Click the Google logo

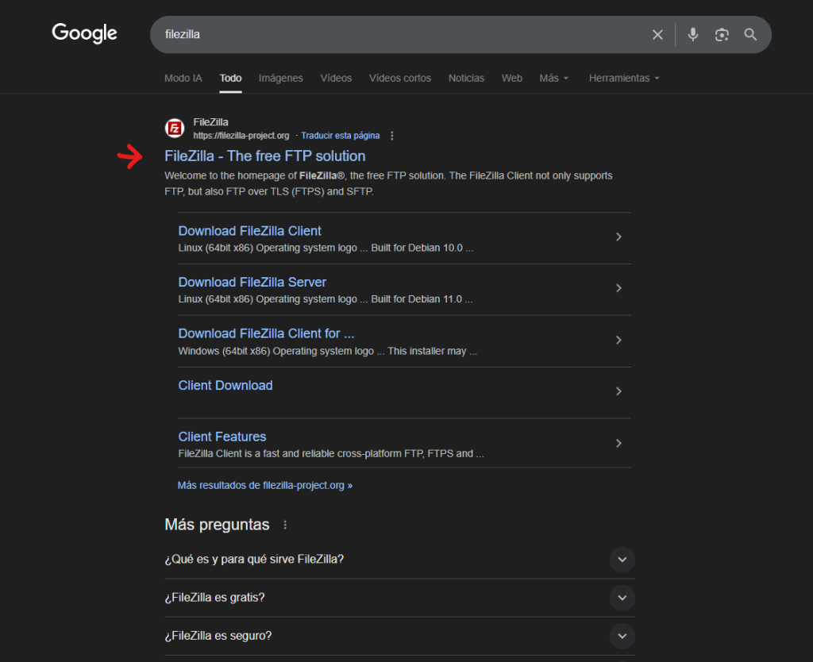tap(84, 33)
